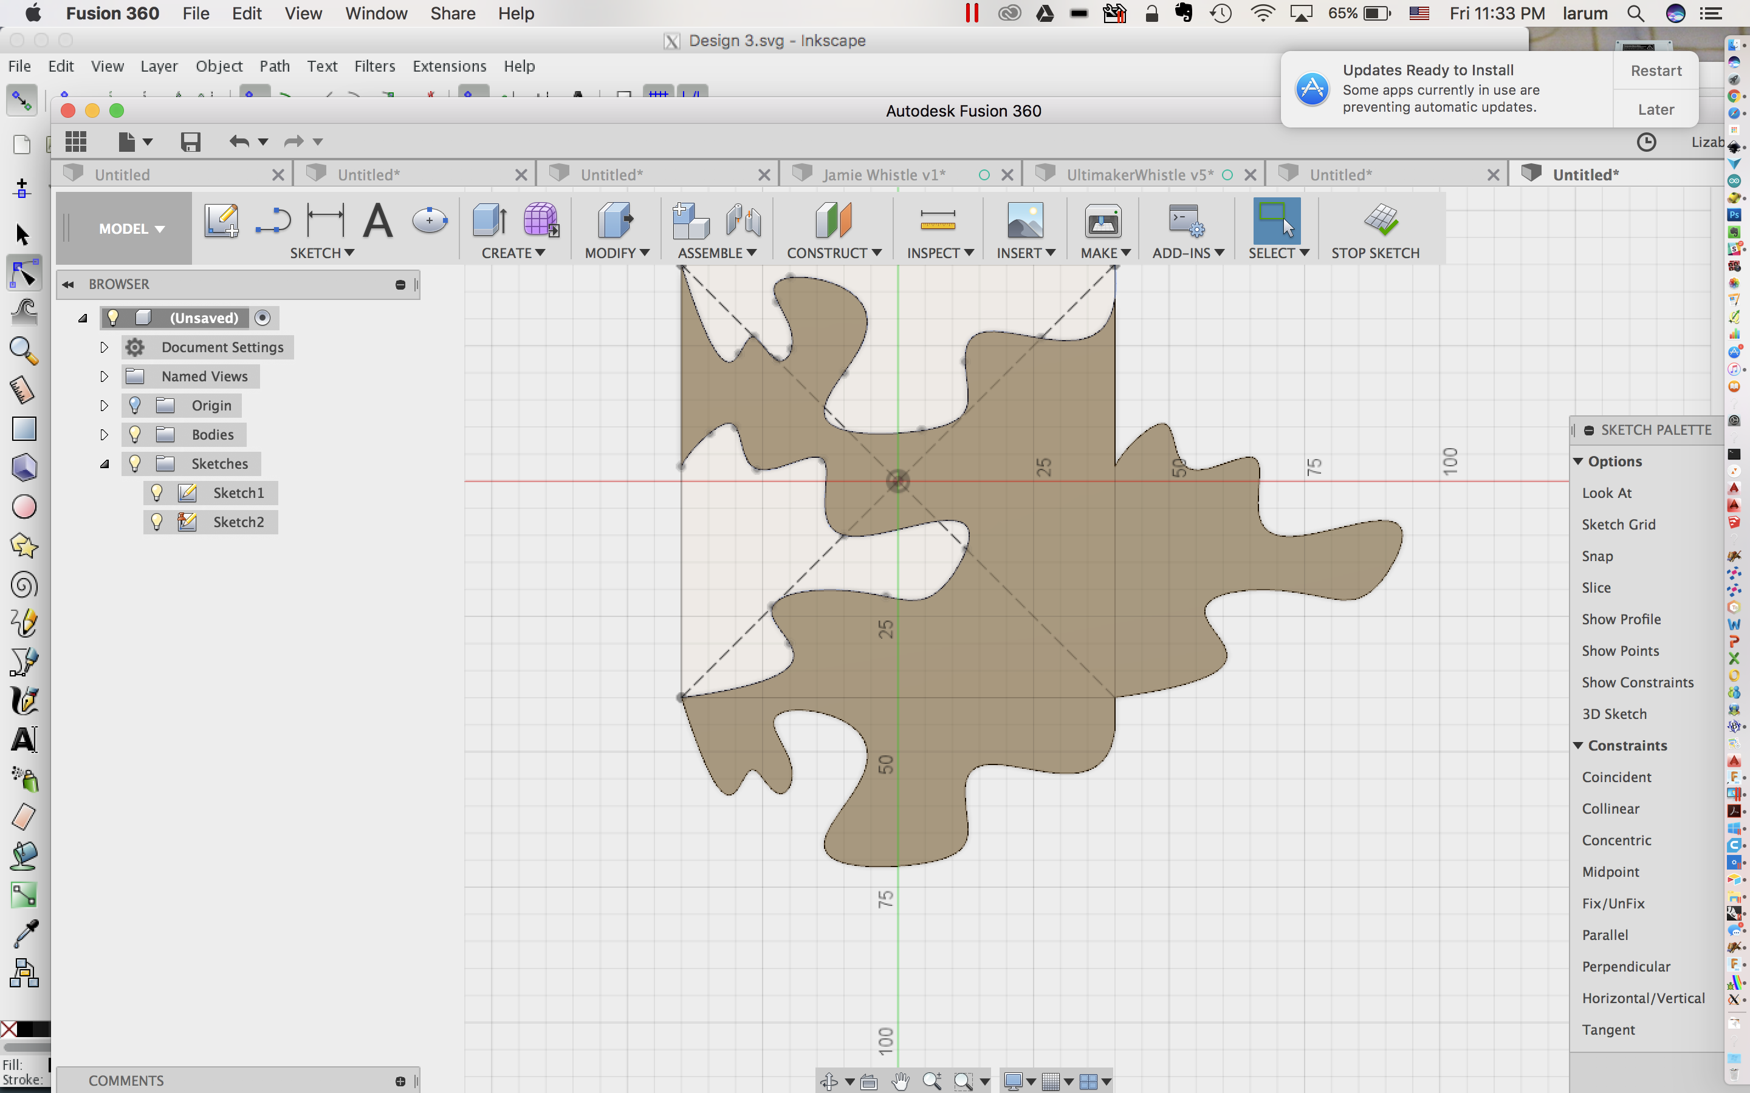1750x1093 pixels.
Task: Click the Wi-Fi status icon
Action: point(1262,13)
